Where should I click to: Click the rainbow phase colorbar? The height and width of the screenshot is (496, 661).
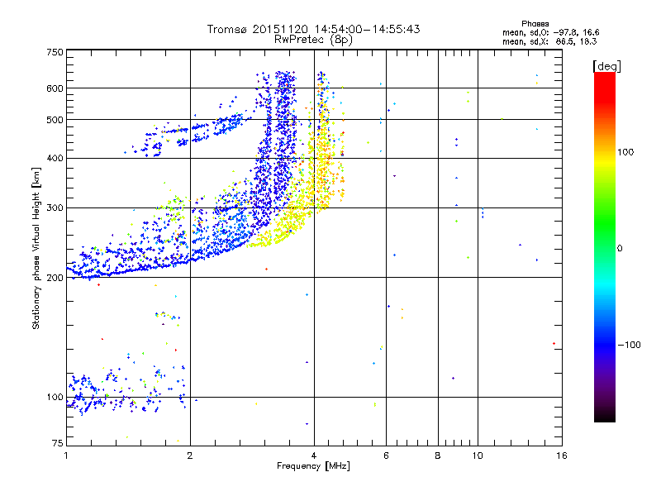605,246
